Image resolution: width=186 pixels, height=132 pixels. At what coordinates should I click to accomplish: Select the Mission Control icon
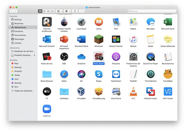[116, 39]
